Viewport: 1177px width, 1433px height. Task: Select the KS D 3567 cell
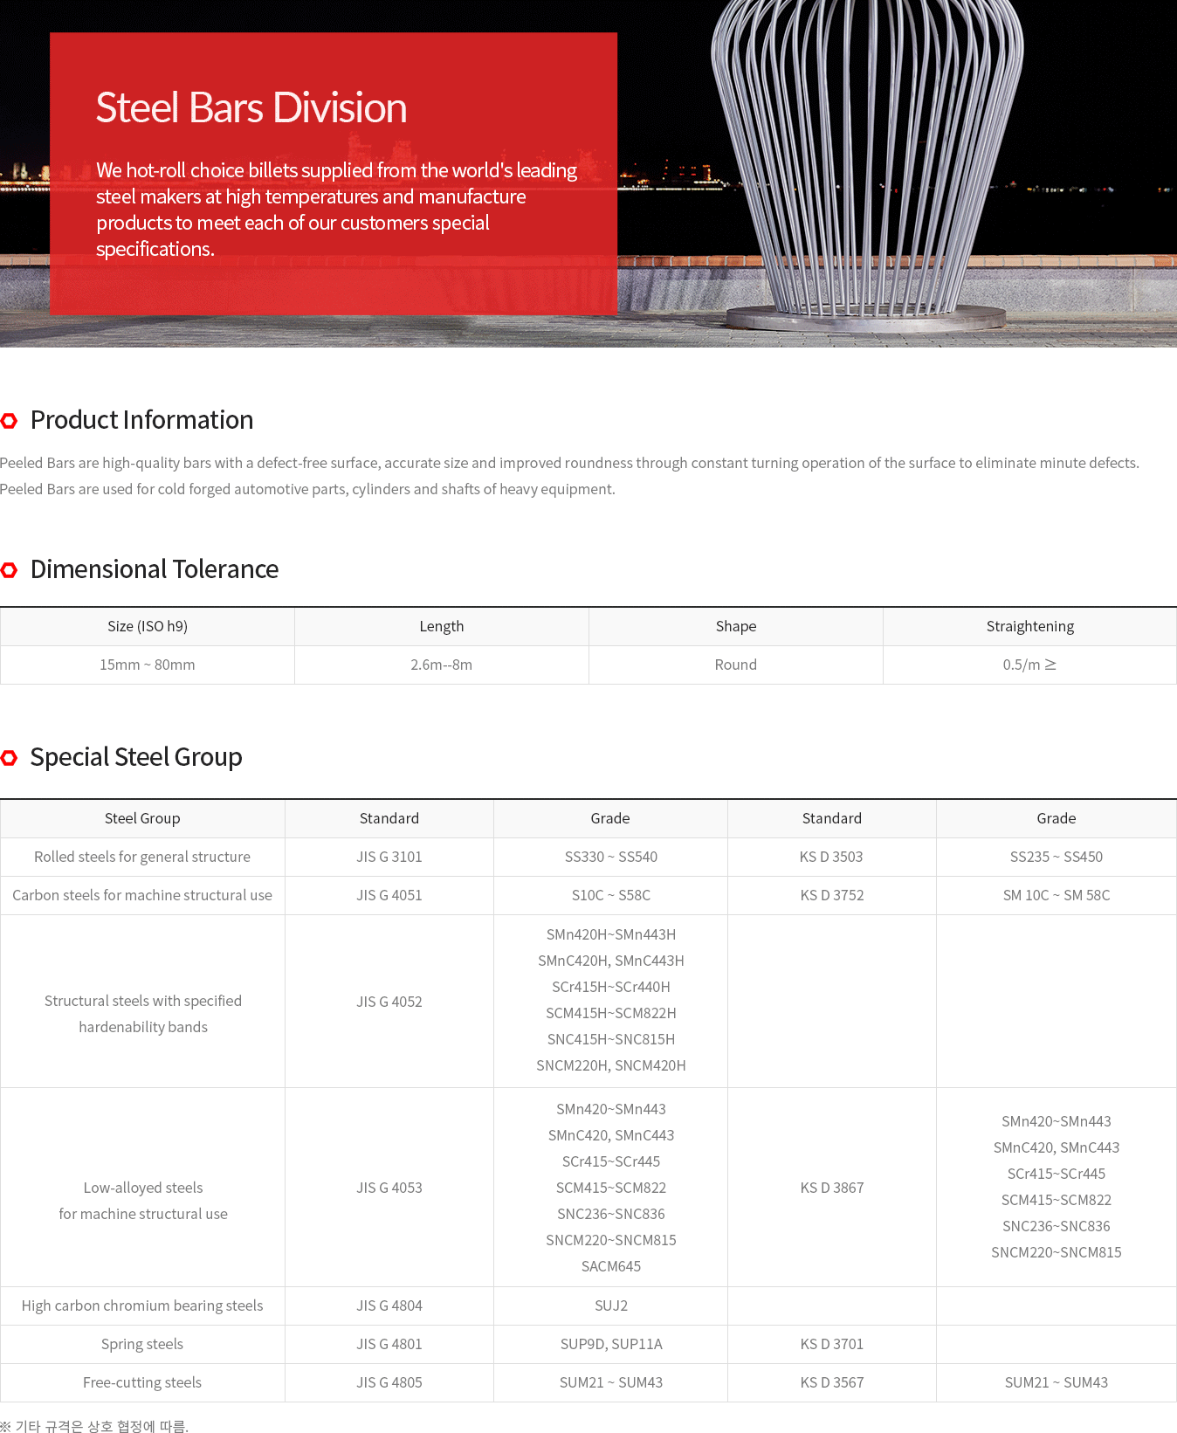click(x=832, y=1382)
